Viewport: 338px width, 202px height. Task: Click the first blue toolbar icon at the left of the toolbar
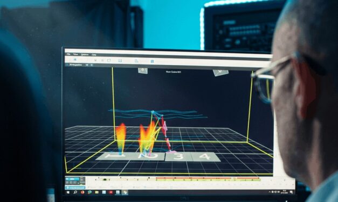pos(75,60)
